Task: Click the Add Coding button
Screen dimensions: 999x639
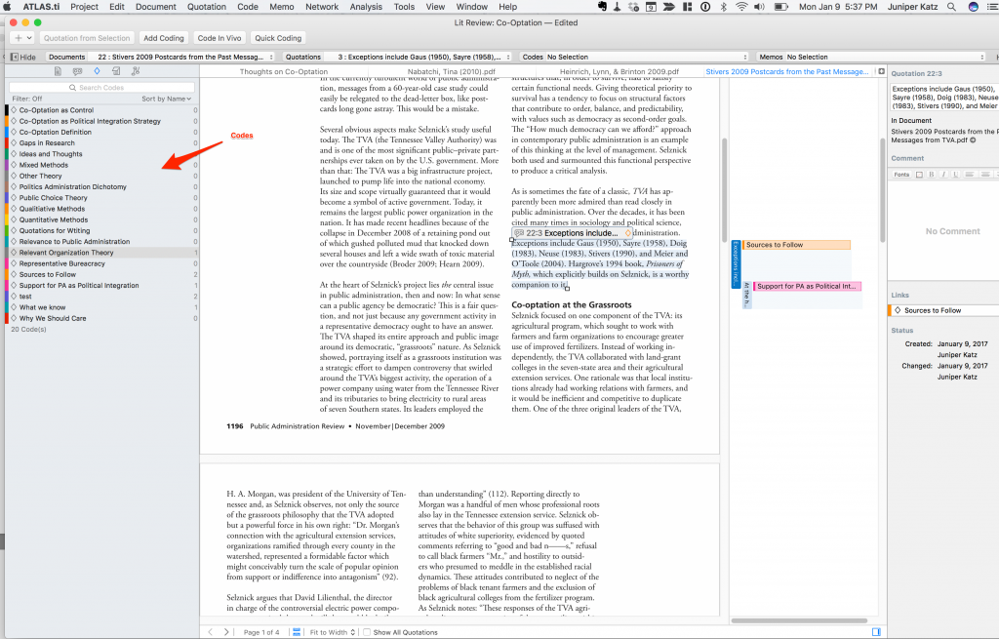Action: [x=164, y=38]
